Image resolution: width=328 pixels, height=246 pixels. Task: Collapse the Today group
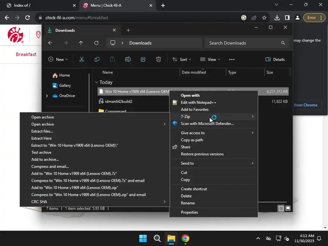[x=96, y=82]
